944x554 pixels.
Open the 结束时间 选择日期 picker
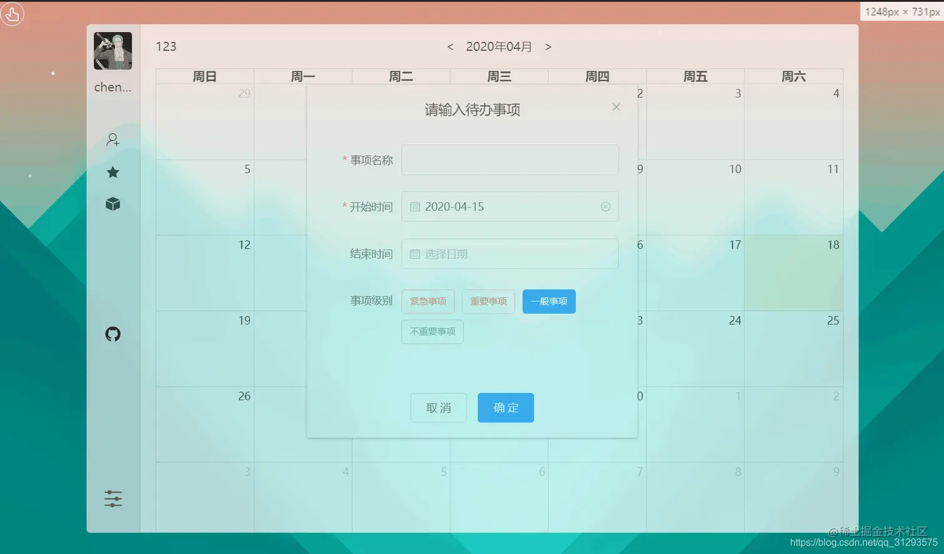tap(509, 254)
